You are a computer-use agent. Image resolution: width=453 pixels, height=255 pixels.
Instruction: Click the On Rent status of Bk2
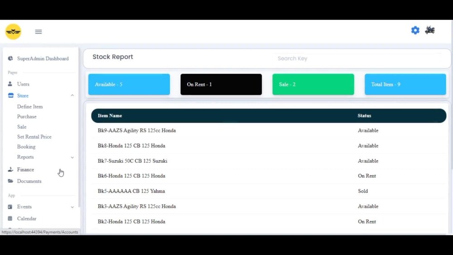point(367,221)
